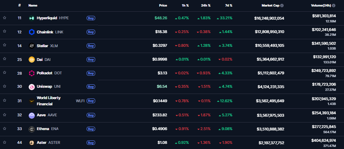Open the World Liberty Financial coin link
344x149 pixels.
pos(48,100)
